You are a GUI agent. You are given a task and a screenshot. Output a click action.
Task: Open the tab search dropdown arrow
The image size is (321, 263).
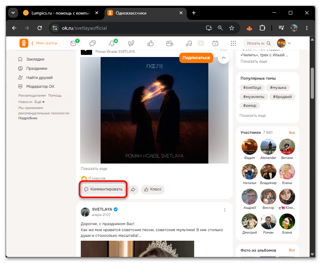pos(13,13)
